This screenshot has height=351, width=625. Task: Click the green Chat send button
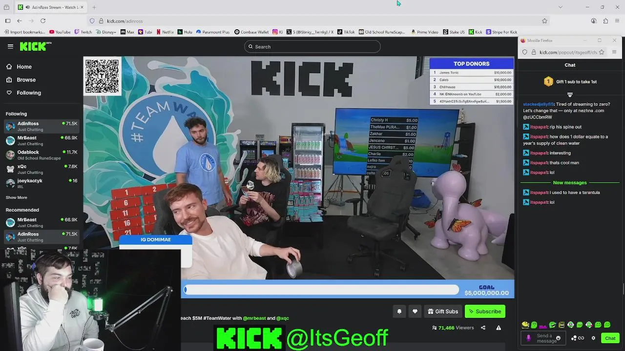(x=610, y=338)
